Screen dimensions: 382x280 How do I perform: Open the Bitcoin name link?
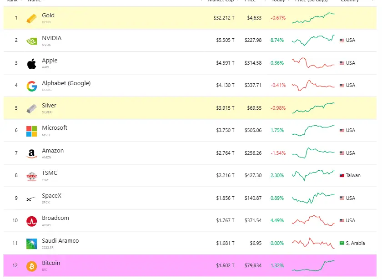(x=51, y=263)
